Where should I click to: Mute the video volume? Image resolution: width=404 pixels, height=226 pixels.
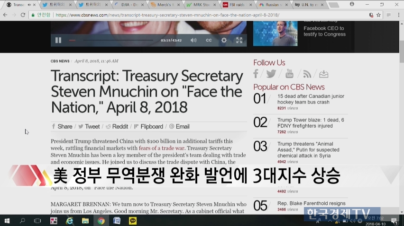[193, 40]
